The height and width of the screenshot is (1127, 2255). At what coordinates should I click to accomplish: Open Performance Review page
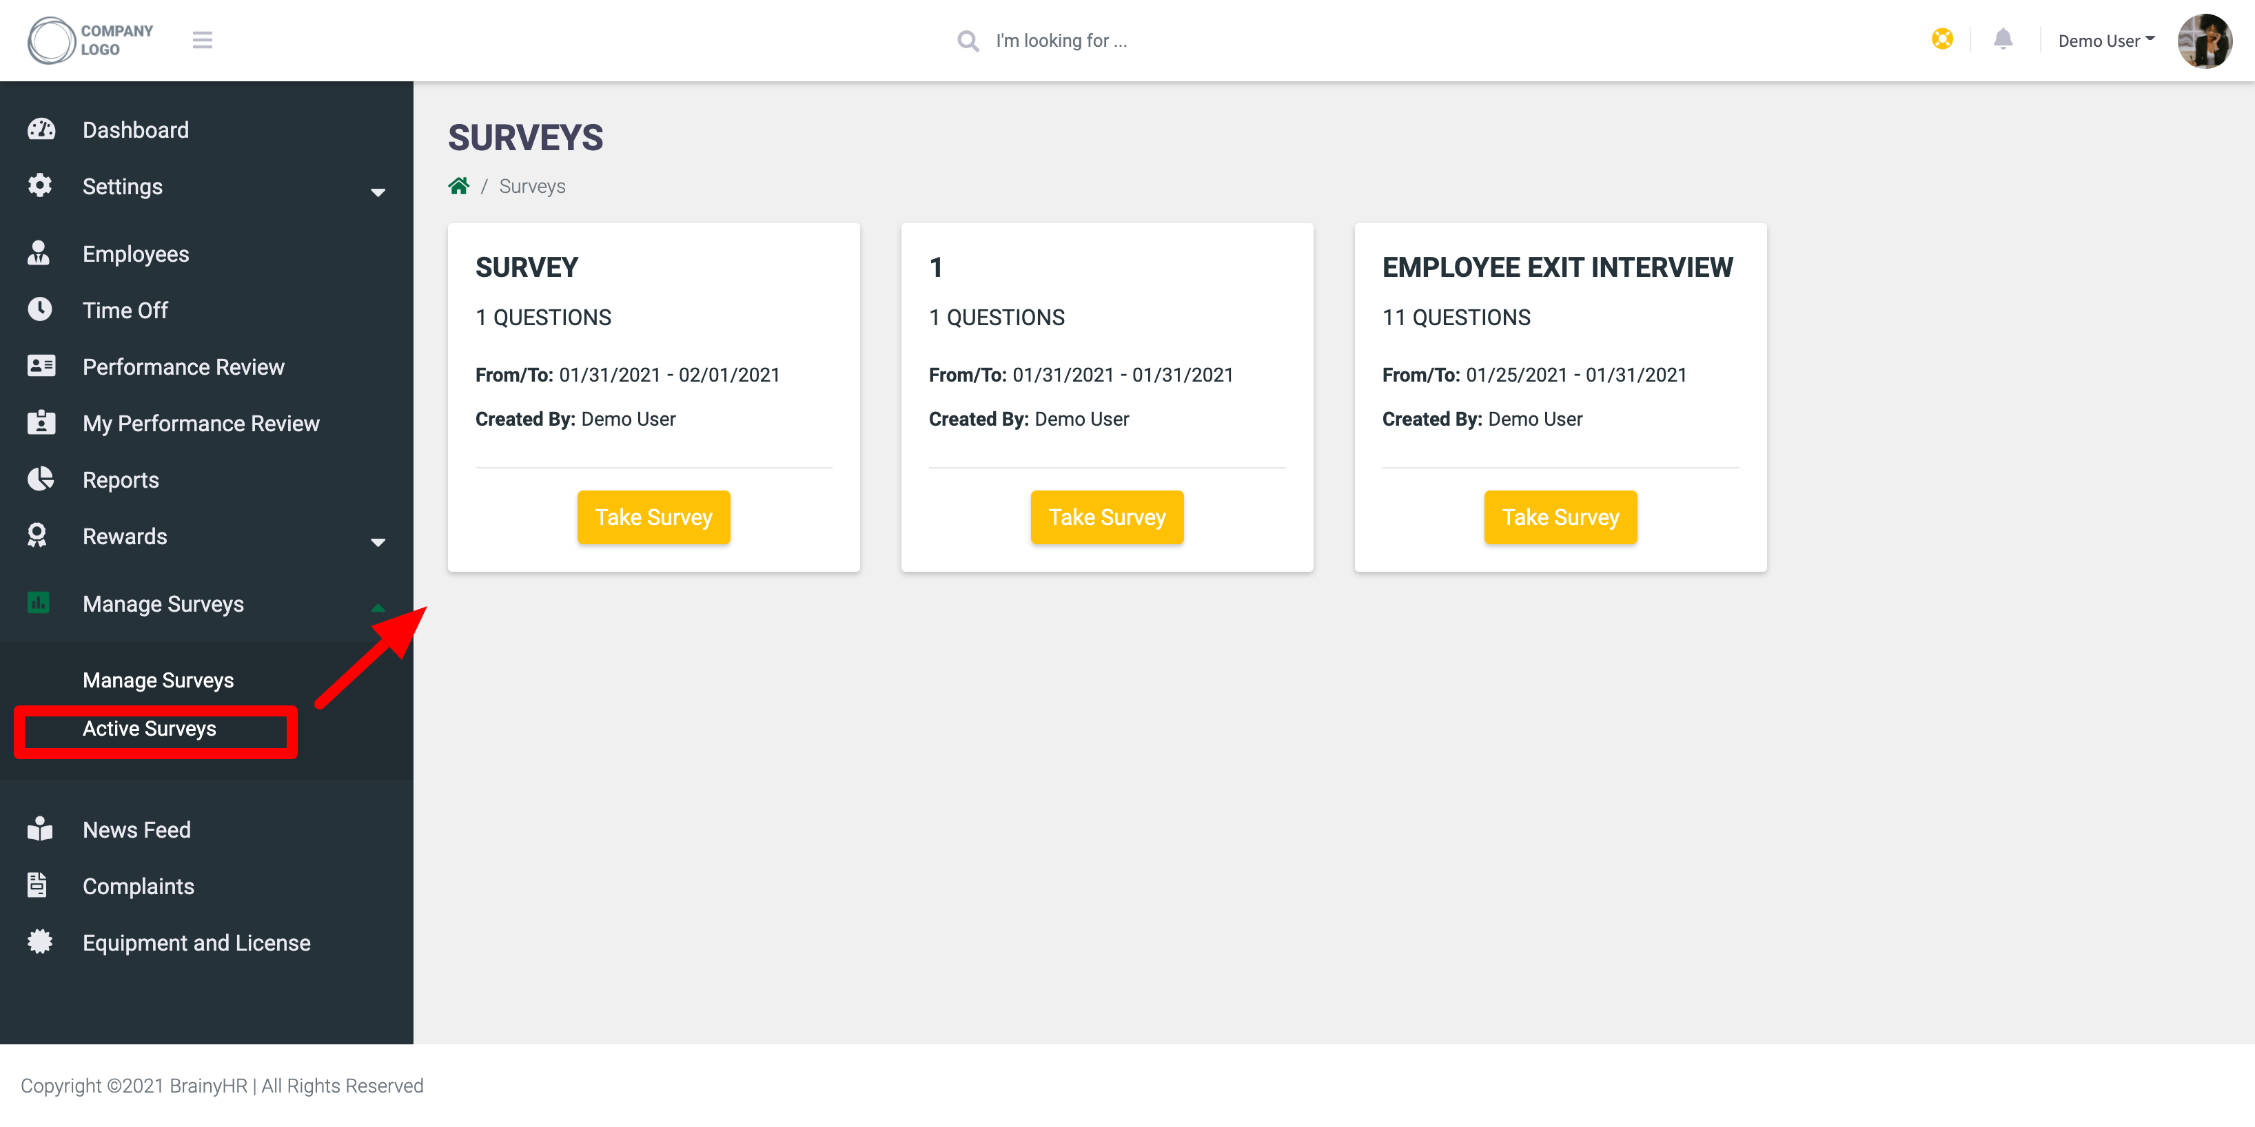pos(184,366)
